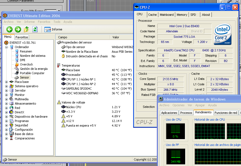Switch to About tab in CPU-Z
241x166 pixels.
click(206, 15)
